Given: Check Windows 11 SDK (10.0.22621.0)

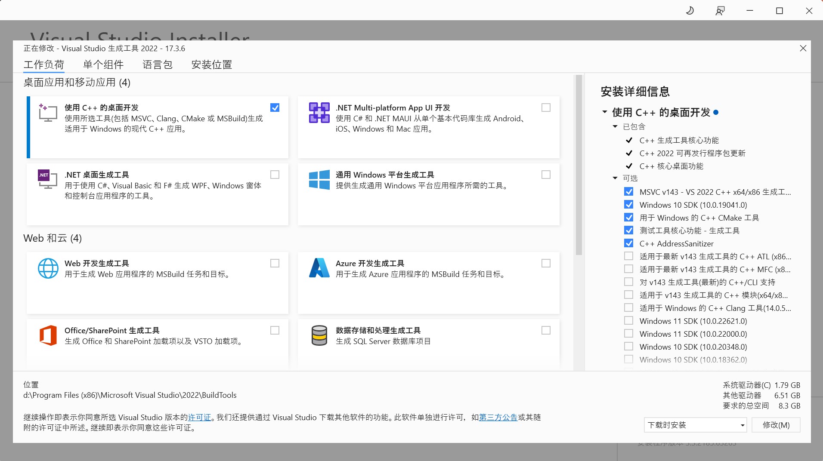Looking at the screenshot, I should [x=628, y=321].
